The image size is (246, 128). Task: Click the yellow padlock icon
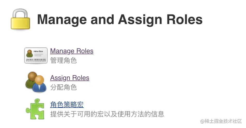(20, 20)
